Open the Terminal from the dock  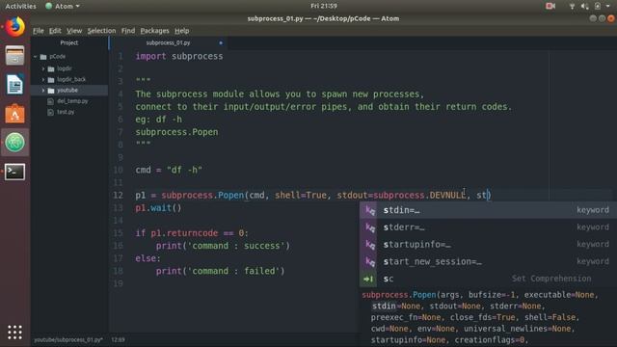click(x=15, y=172)
